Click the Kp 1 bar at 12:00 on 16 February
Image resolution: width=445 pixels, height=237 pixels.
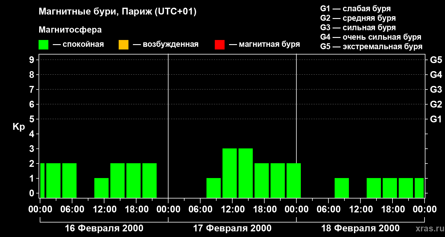[x=101, y=188]
